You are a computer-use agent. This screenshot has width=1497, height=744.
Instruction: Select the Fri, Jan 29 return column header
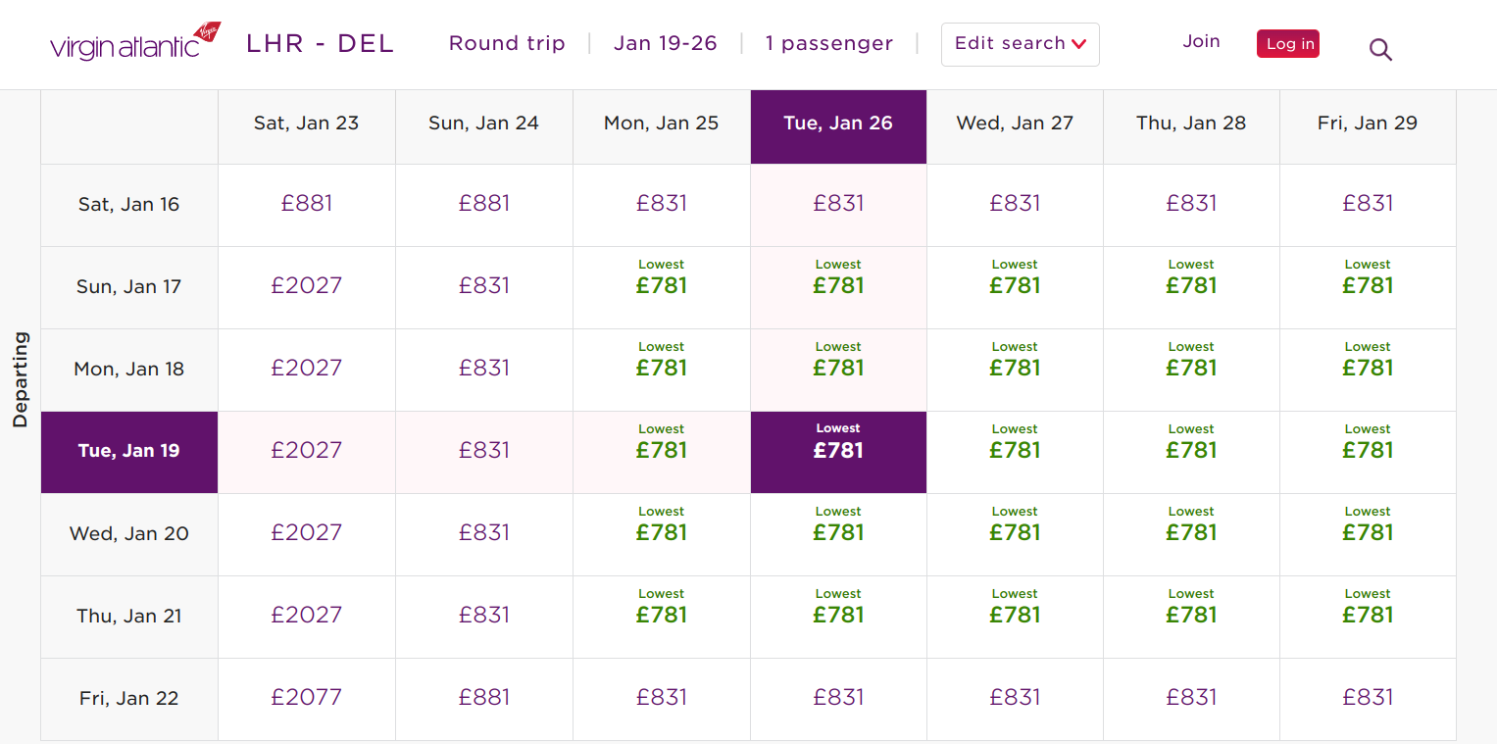point(1368,124)
